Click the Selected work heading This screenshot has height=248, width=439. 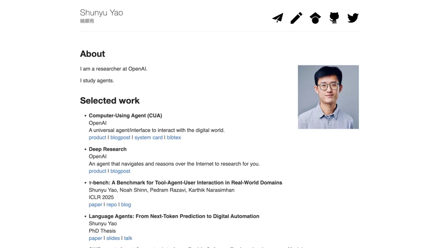coord(110,101)
